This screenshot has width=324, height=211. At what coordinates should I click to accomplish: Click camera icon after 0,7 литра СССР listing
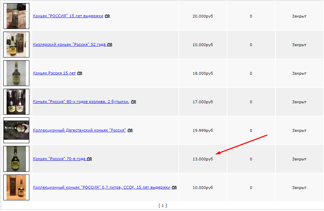point(174,188)
